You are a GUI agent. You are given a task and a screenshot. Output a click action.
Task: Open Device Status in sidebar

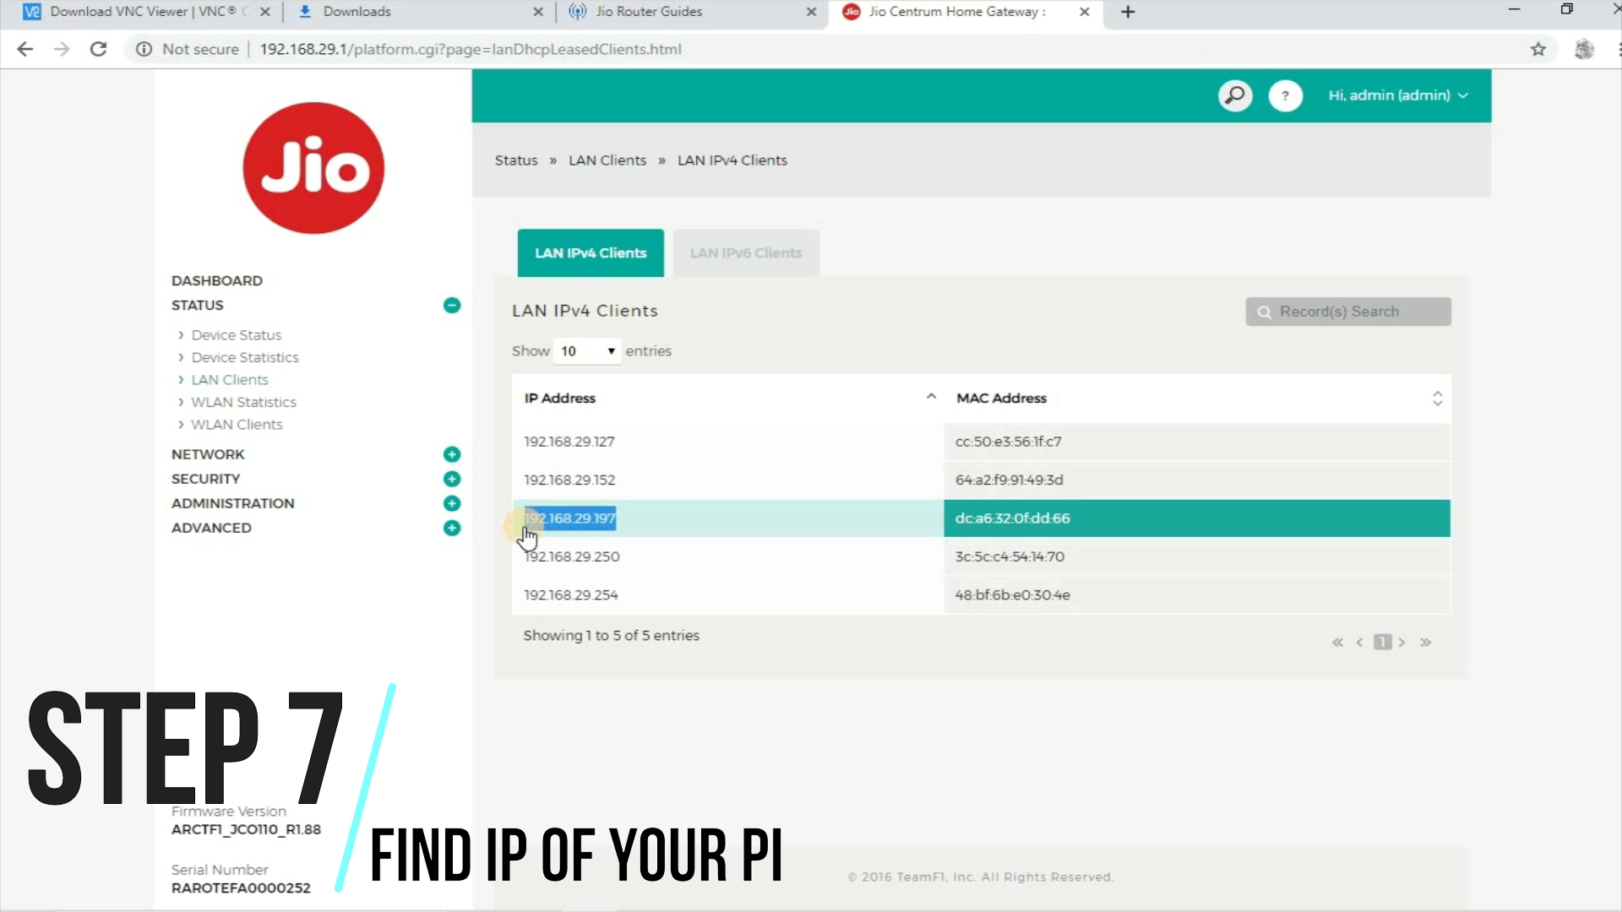(x=236, y=335)
